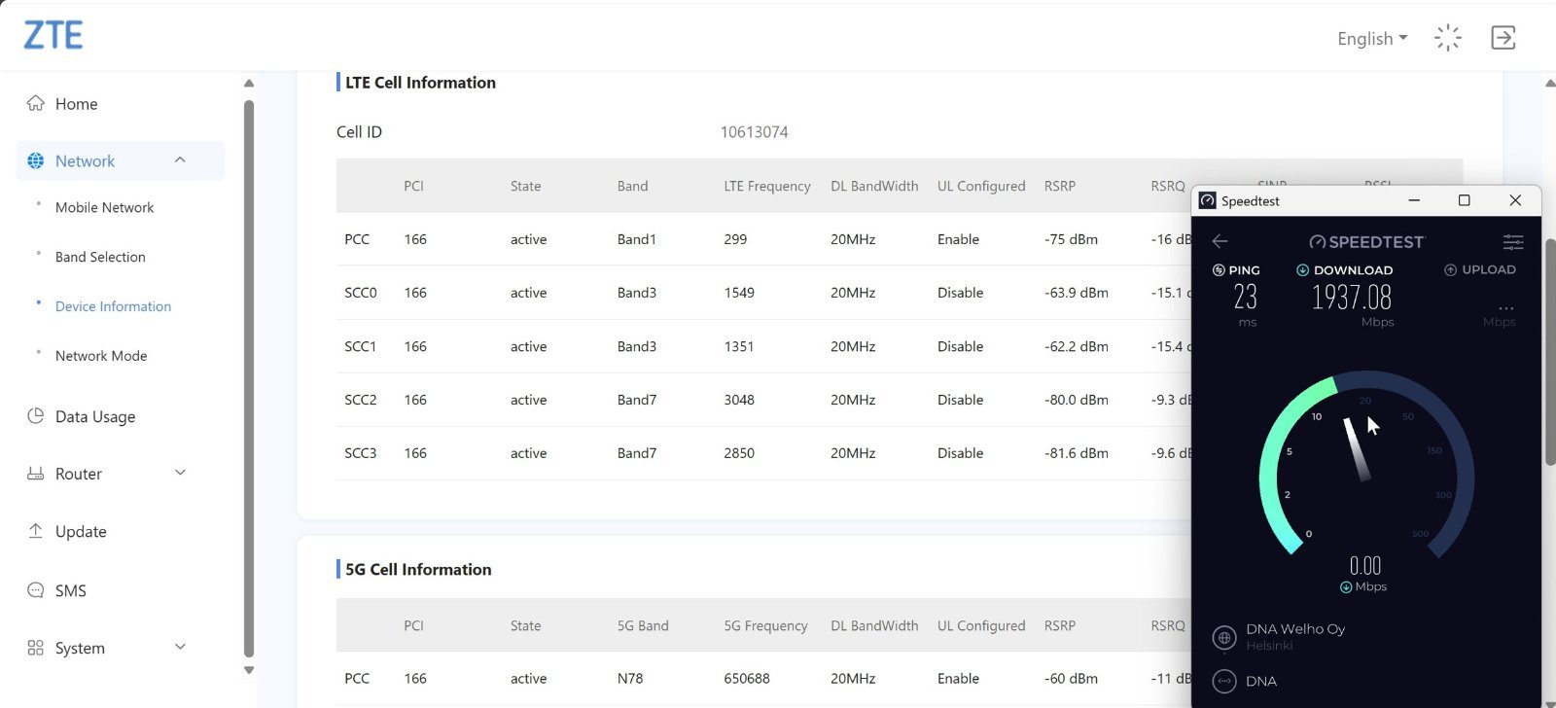Click the sidebar scroll down arrow

click(x=249, y=670)
